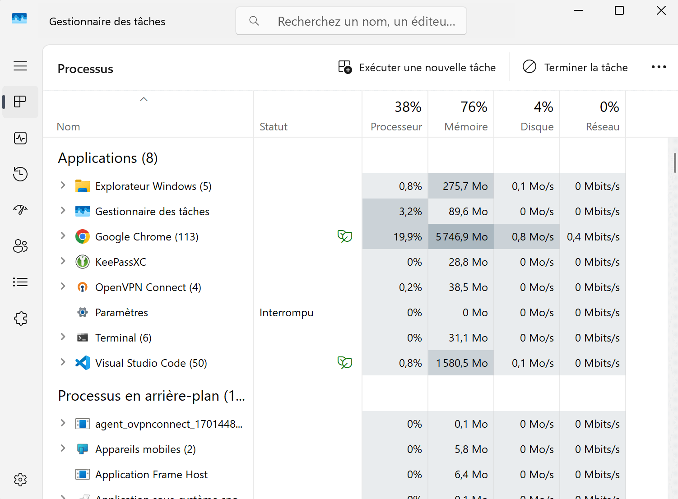
Task: Click the KeePassXC icon
Action: click(83, 262)
